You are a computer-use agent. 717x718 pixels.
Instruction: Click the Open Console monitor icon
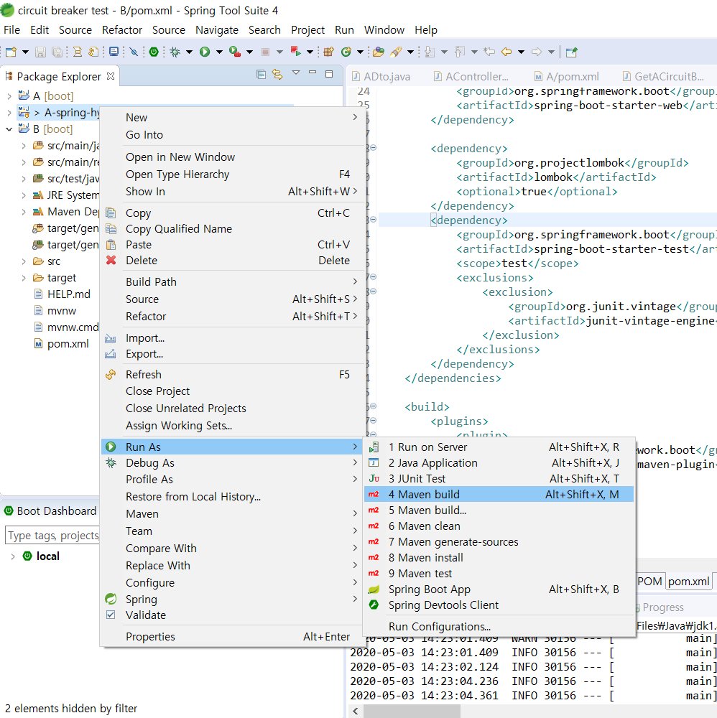coord(114,52)
